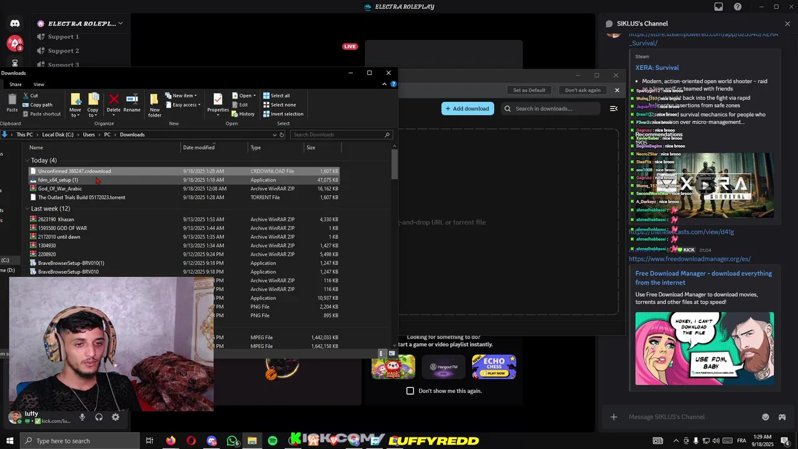
Task: Open the ELECTRA ROLEPLAY server dropdown
Action: point(120,24)
